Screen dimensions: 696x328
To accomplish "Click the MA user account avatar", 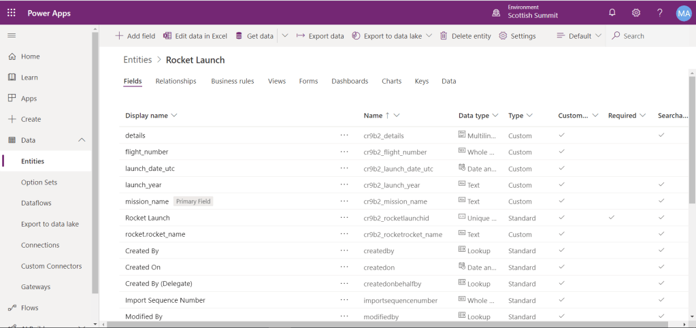I will coord(683,13).
